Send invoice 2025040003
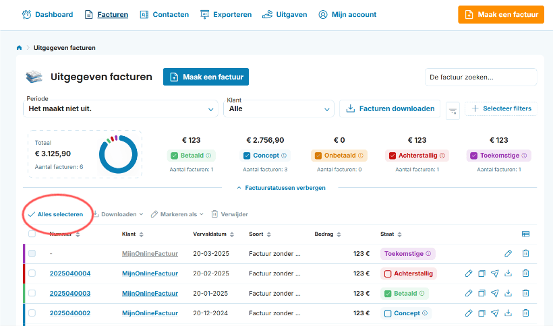Viewport: 553px width, 326px height. (495, 293)
